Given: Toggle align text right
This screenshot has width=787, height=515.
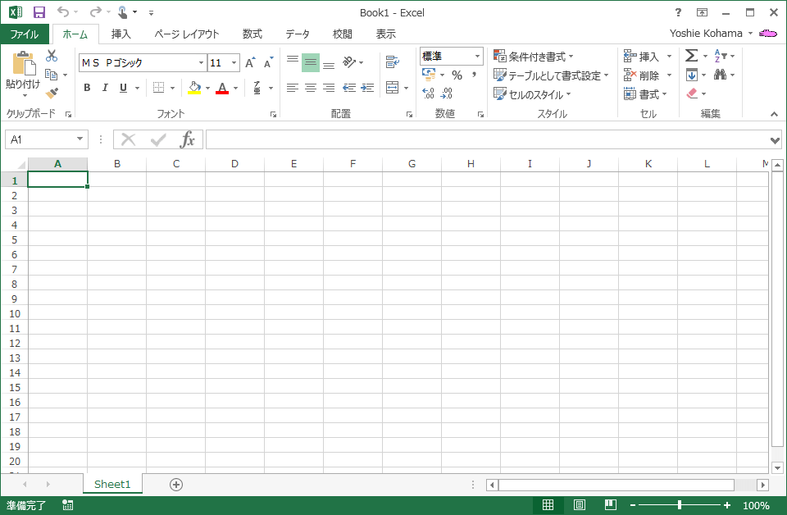Looking at the screenshot, I should tap(329, 88).
